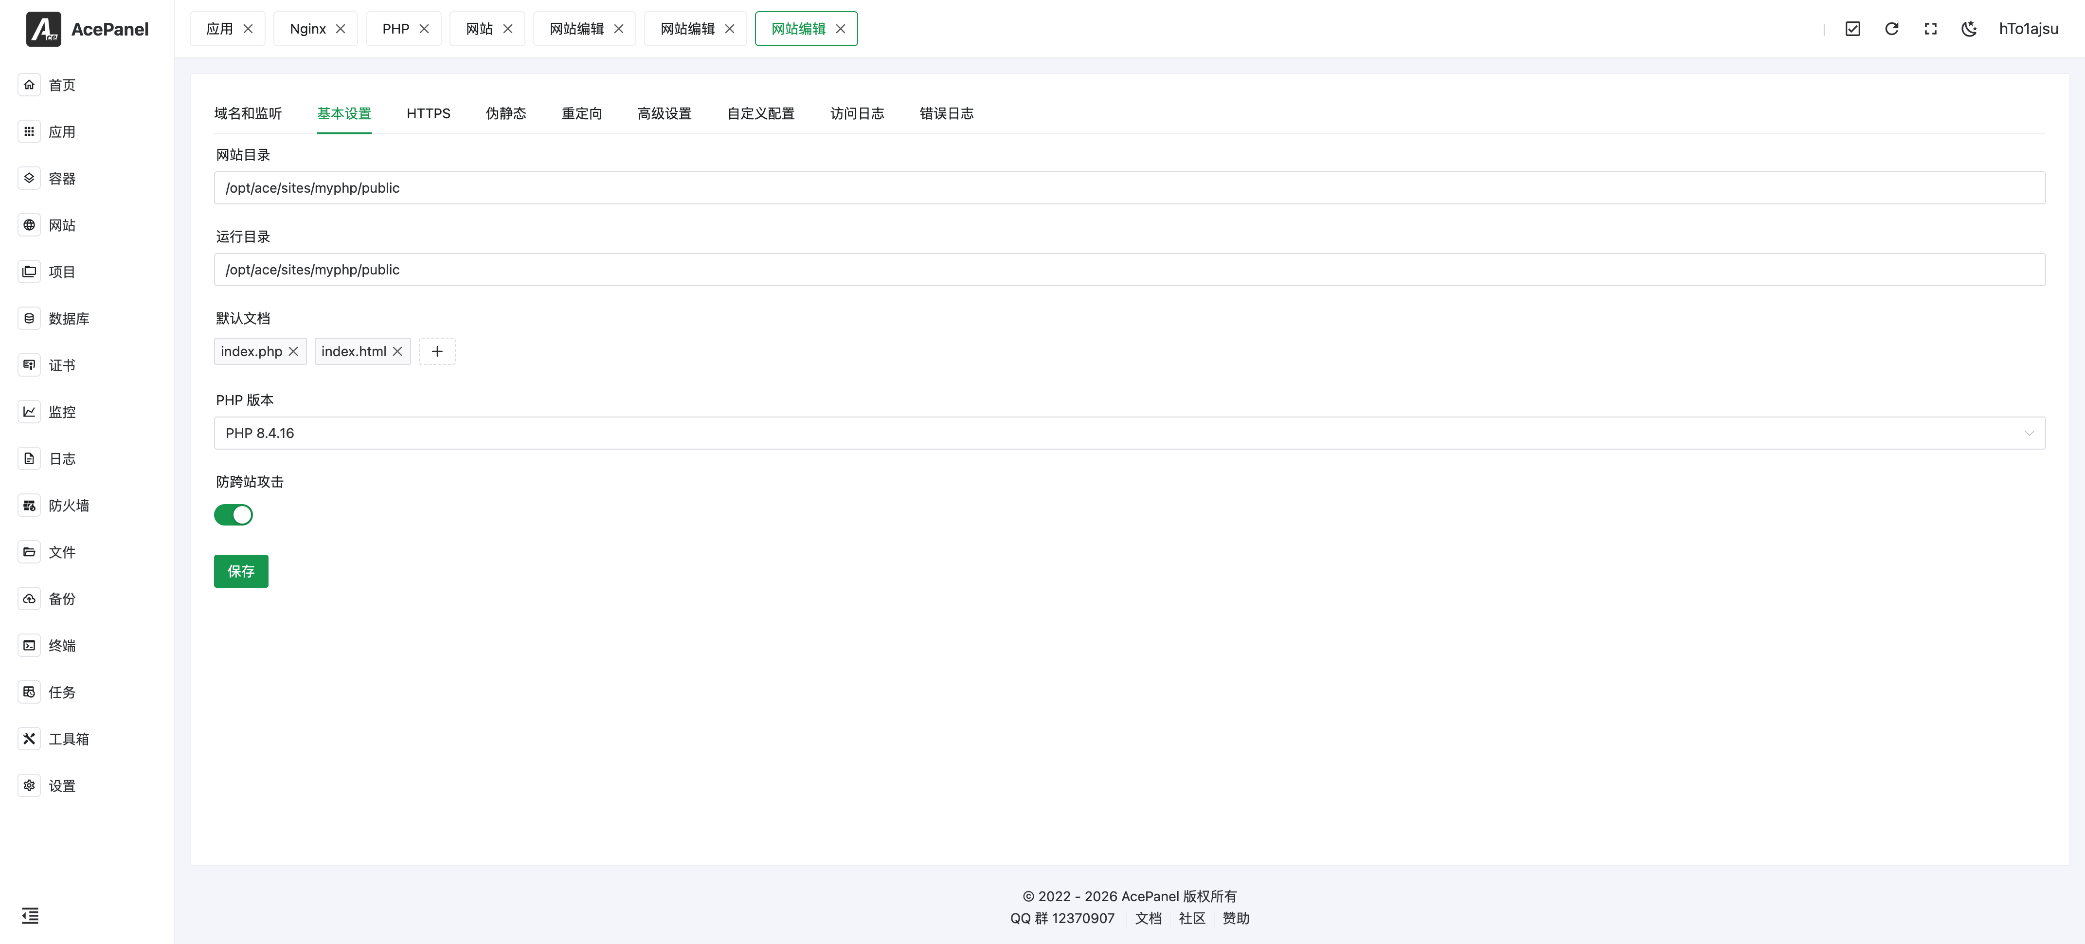Collapse the sidebar menu icon at bottom

pyautogui.click(x=30, y=916)
